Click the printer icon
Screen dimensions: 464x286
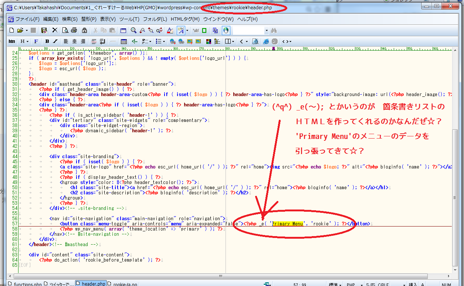pyautogui.click(x=74, y=30)
